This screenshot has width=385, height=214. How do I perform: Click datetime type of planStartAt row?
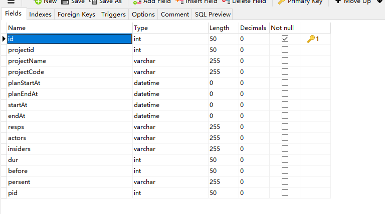point(170,83)
